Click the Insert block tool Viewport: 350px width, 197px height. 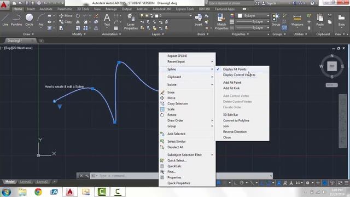(198, 20)
